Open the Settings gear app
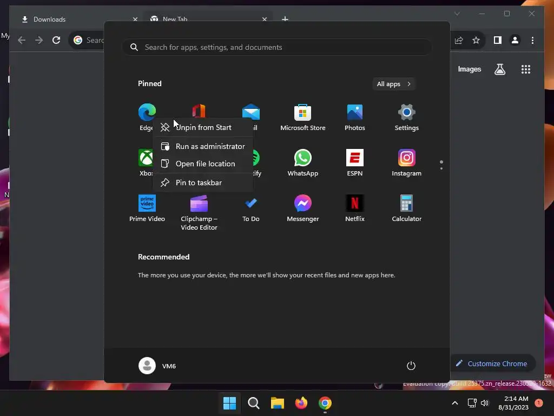Image resolution: width=554 pixels, height=416 pixels. (407, 118)
